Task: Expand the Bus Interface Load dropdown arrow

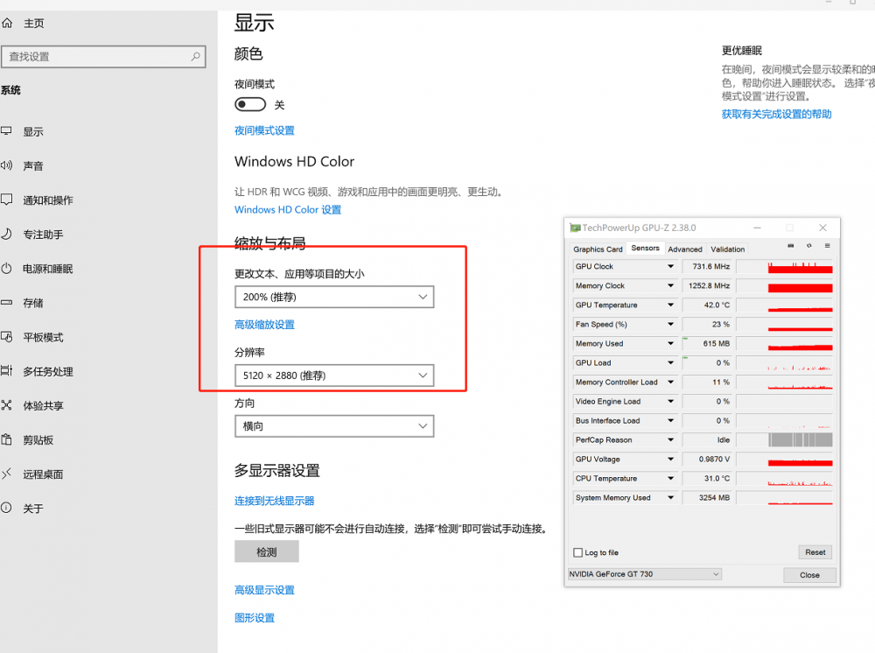Action: tap(671, 421)
